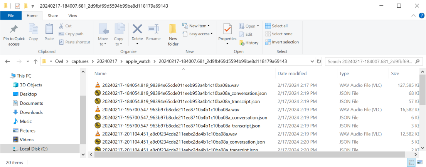
Task: Click Select none
Action: [279, 34]
